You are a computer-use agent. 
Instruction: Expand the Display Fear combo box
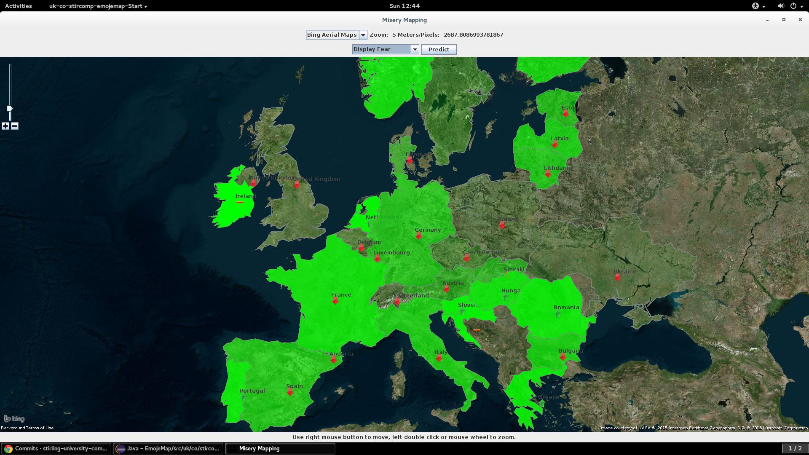tap(415, 49)
